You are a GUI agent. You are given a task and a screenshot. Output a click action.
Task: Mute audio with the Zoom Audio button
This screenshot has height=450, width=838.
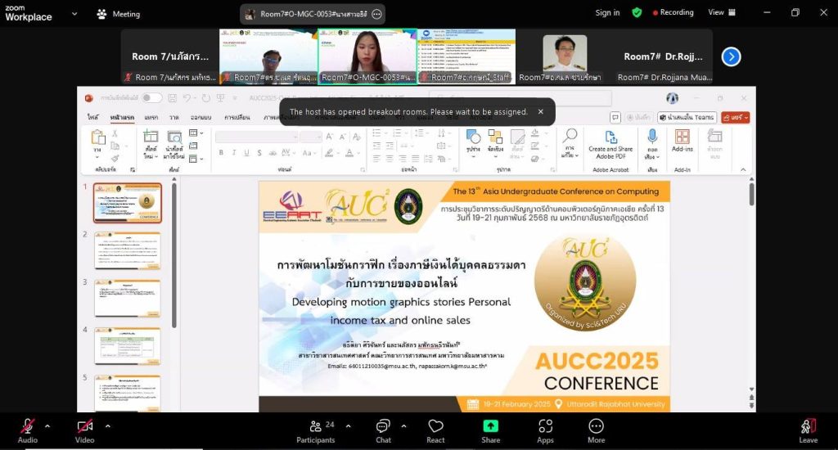click(27, 430)
